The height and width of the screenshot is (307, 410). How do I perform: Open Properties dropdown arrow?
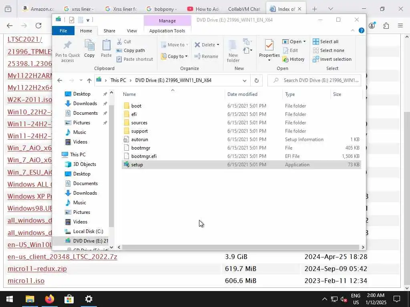tap(269, 60)
